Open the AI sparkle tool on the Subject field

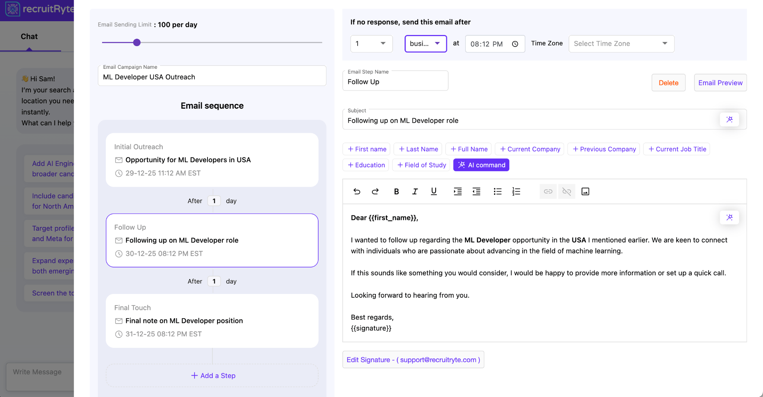click(x=729, y=119)
